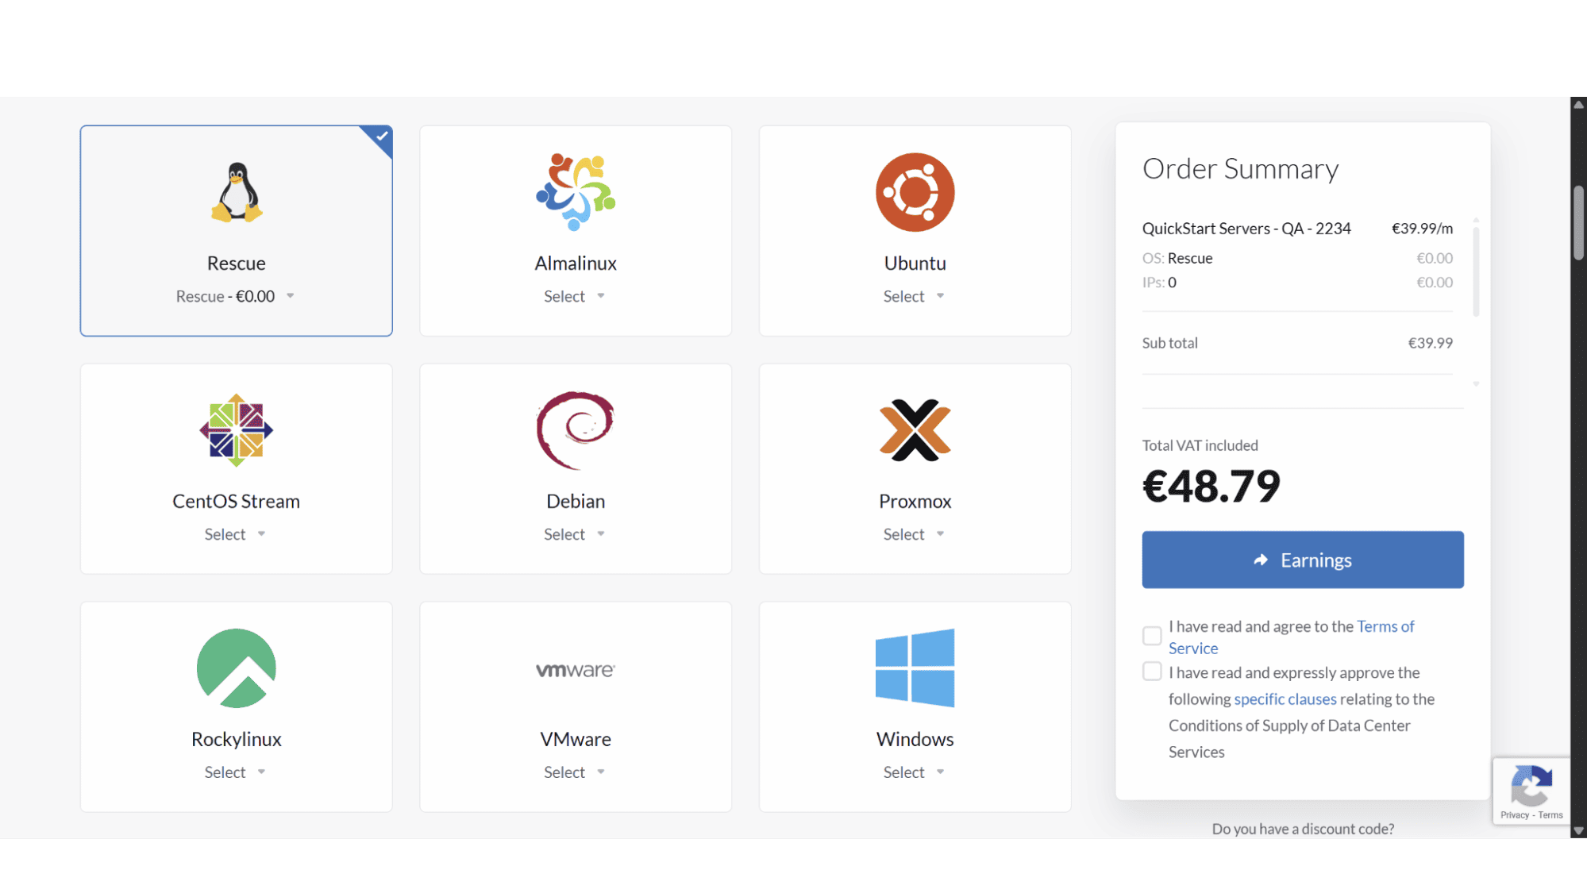The height and width of the screenshot is (893, 1587).
Task: Click the Windows logo icon
Action: pos(915,668)
